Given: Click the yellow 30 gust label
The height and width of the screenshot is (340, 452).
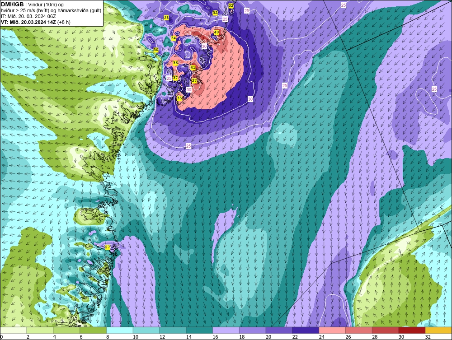Looking at the screenshot, I should click(x=155, y=50).
